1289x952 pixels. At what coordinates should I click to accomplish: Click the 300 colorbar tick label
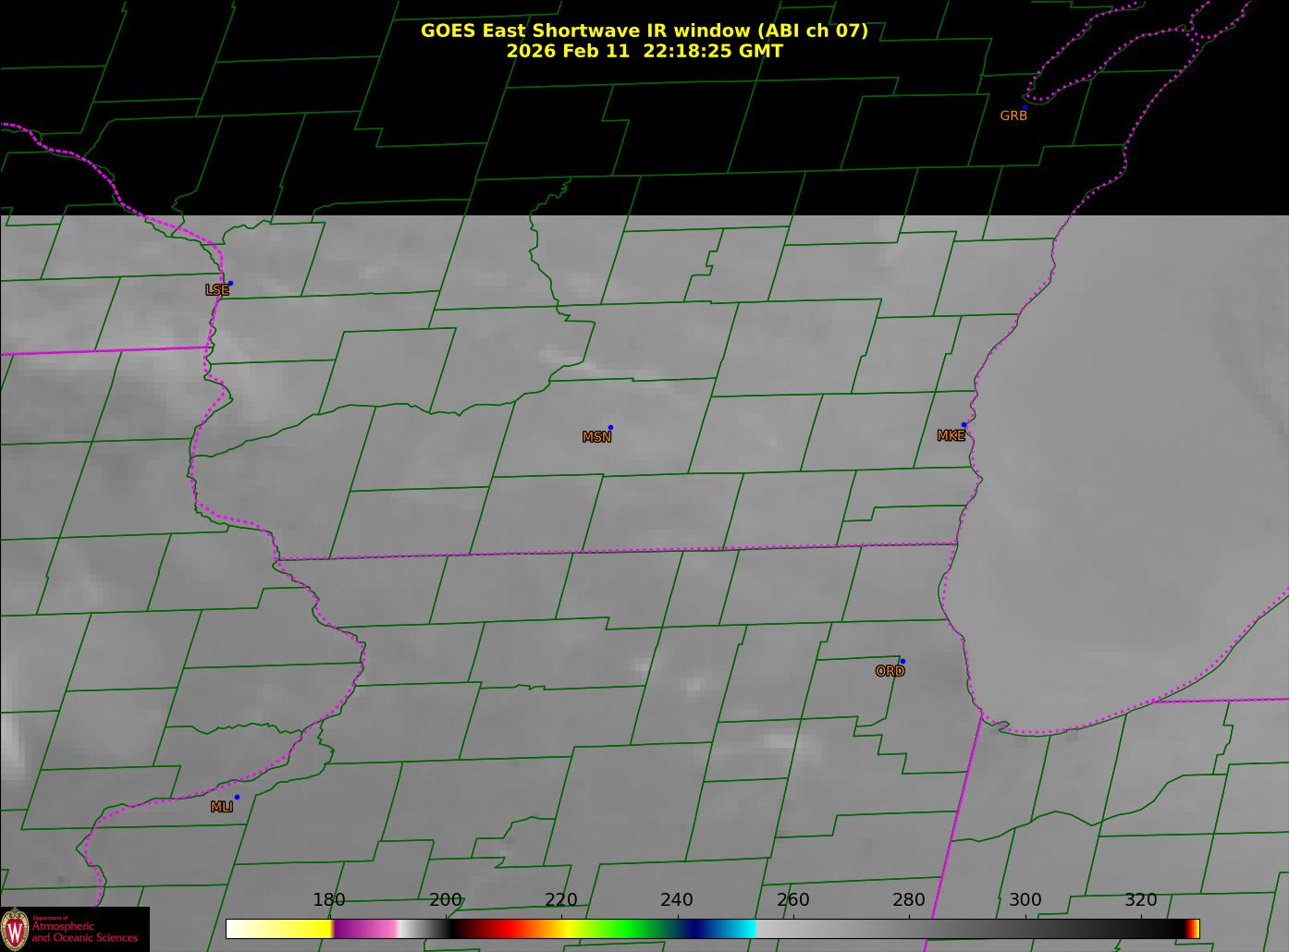tap(1025, 900)
